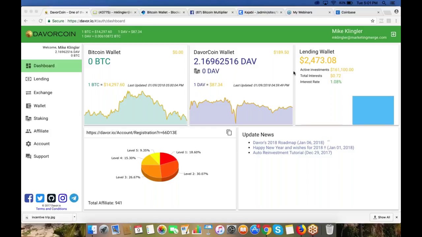This screenshot has width=422, height=237.
Task: Click the Lending money icon
Action: [28, 79]
